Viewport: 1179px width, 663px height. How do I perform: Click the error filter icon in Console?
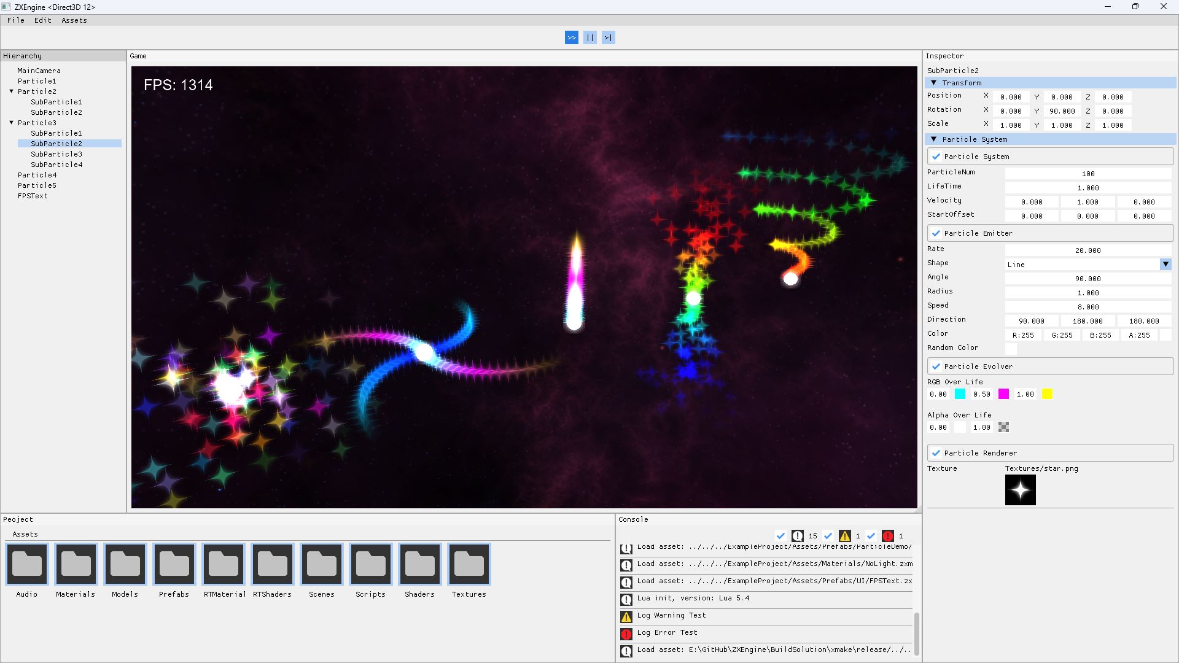888,536
